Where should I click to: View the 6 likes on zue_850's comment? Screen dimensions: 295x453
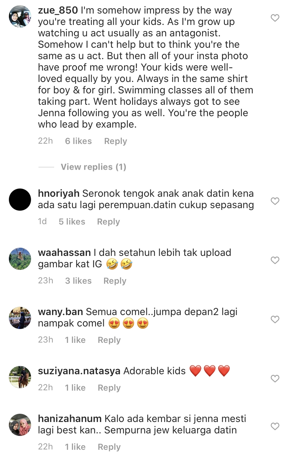tap(78, 141)
